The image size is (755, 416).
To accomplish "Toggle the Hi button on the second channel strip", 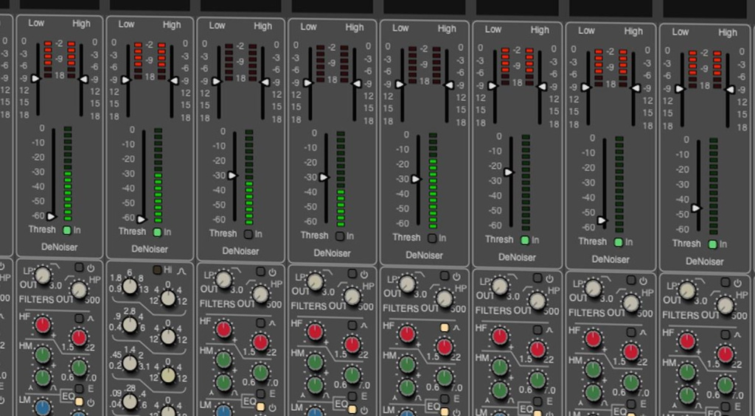I will pos(158,269).
